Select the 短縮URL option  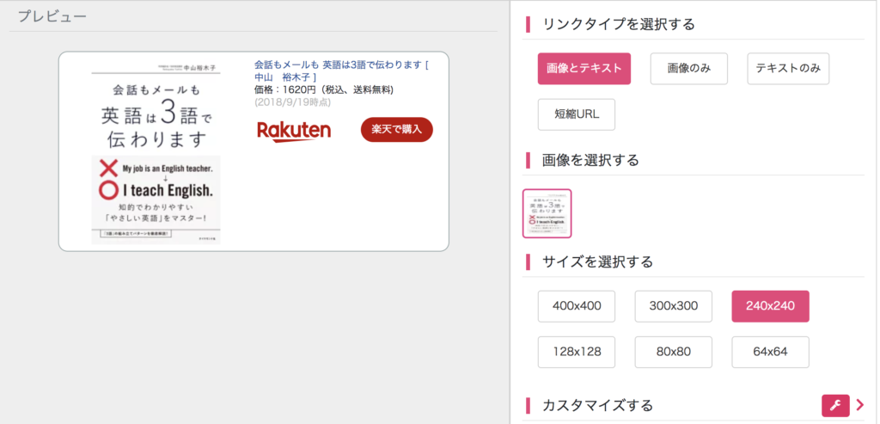[577, 114]
